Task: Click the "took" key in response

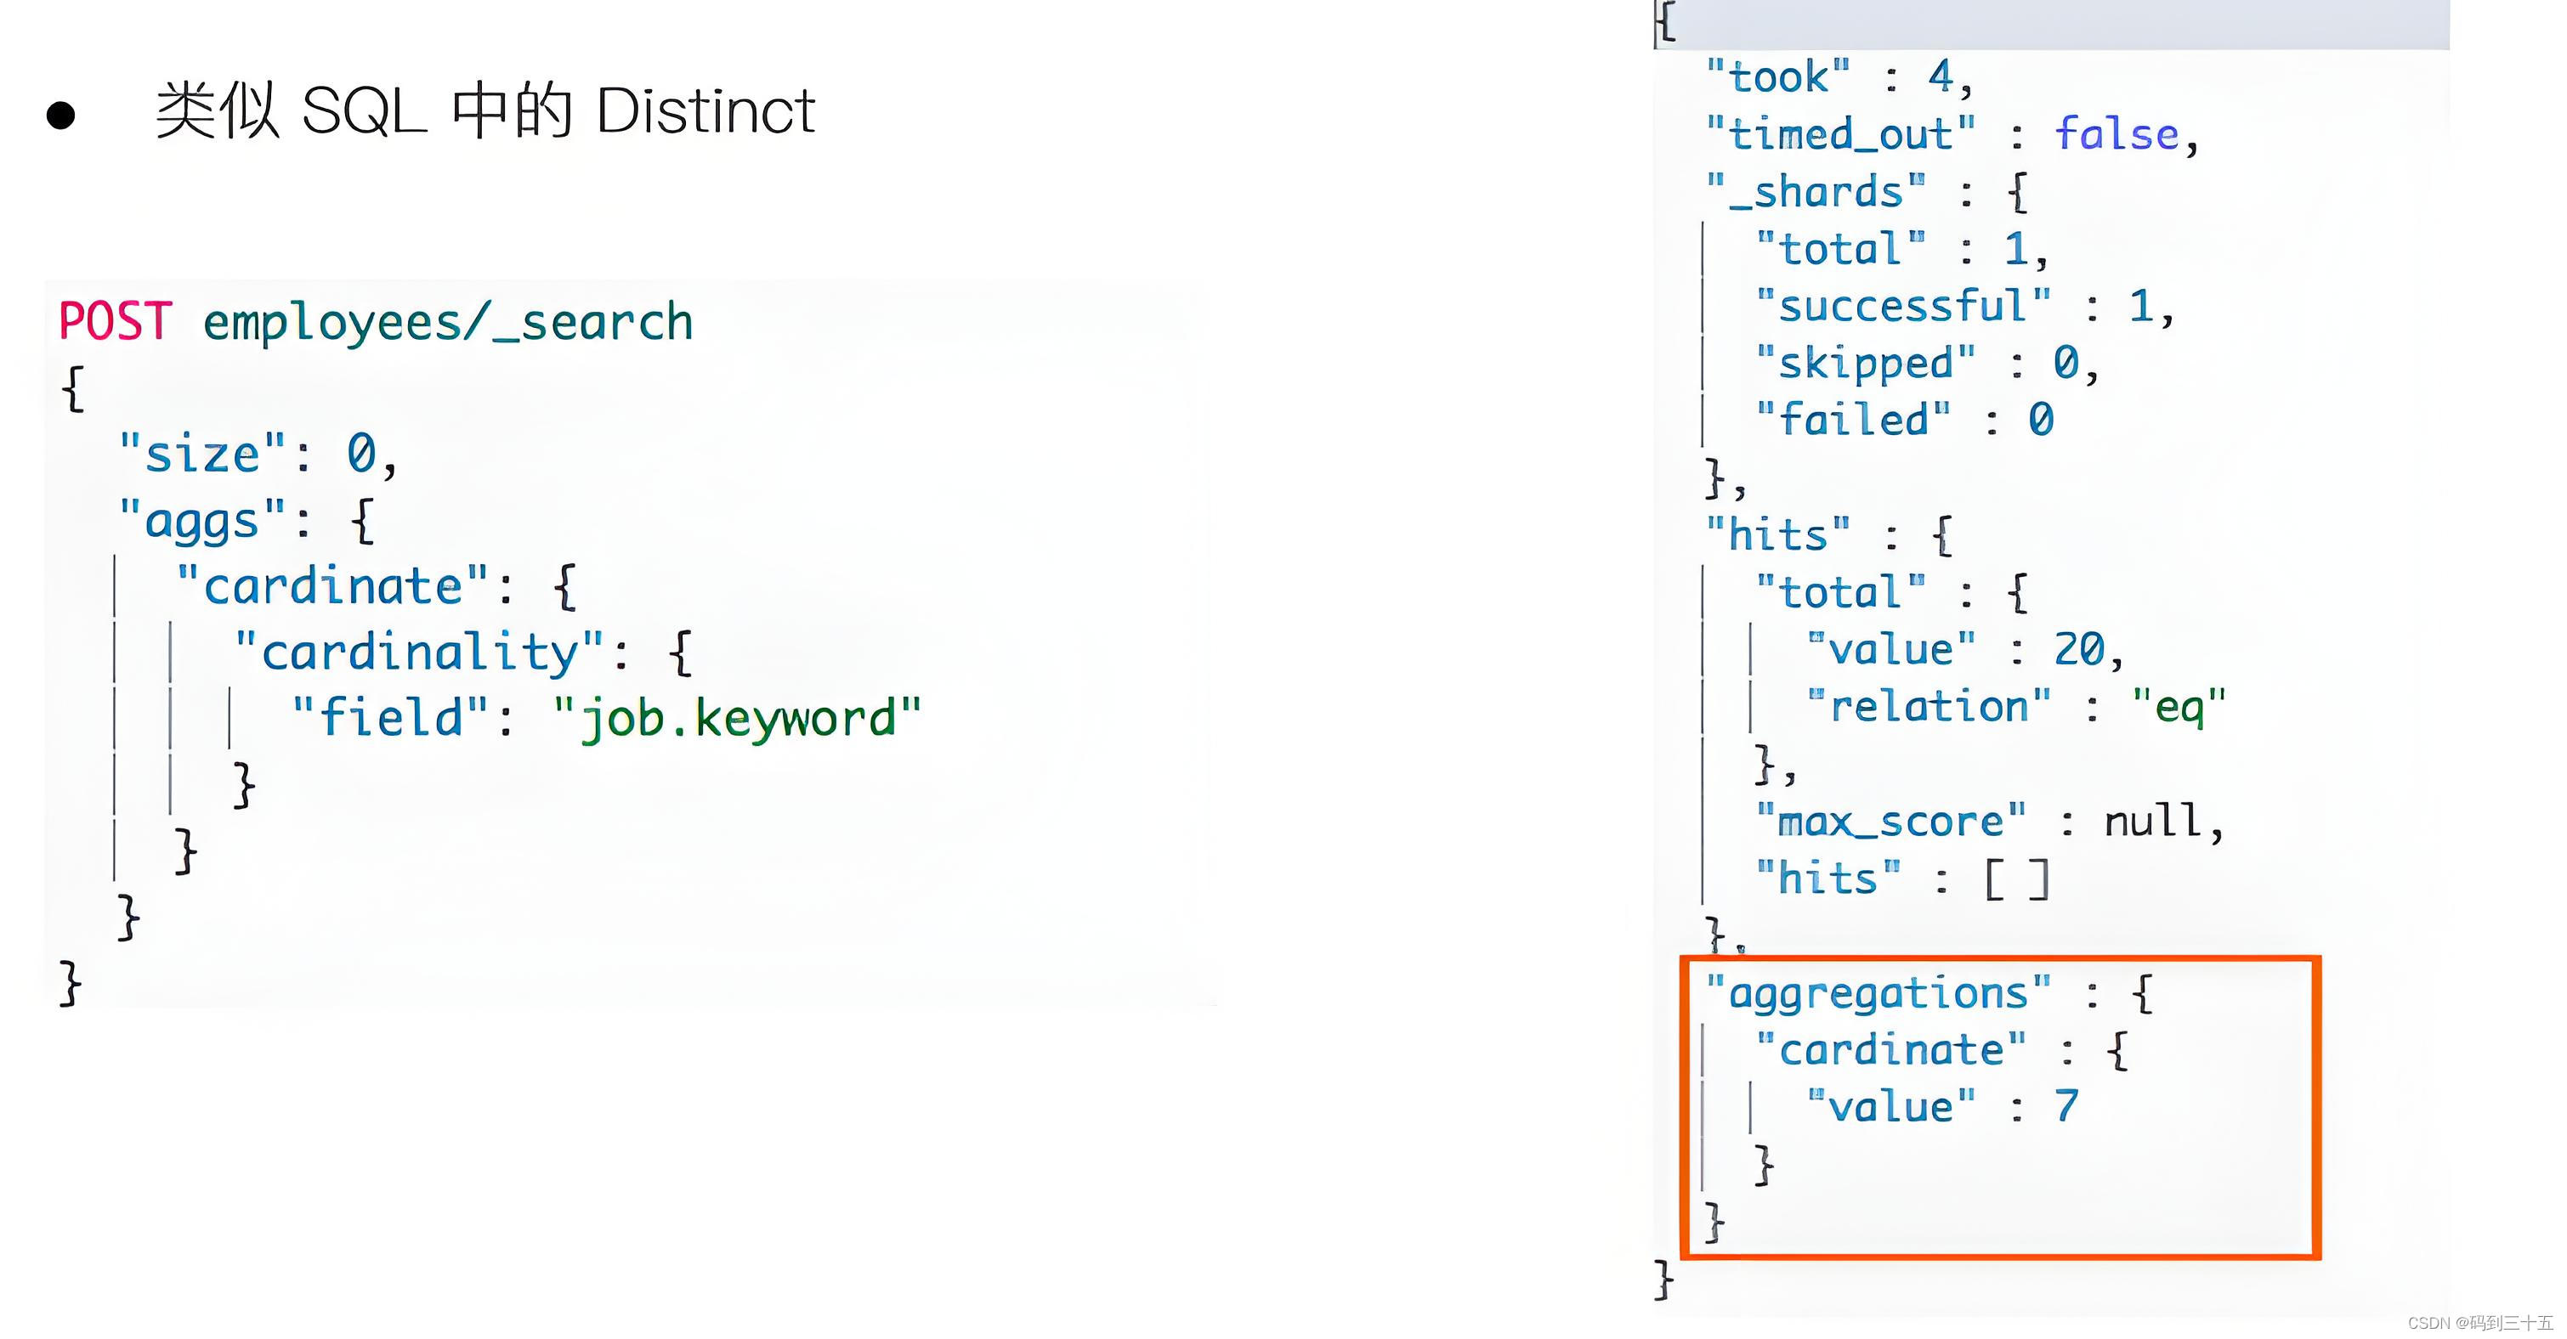Action: 1777,76
